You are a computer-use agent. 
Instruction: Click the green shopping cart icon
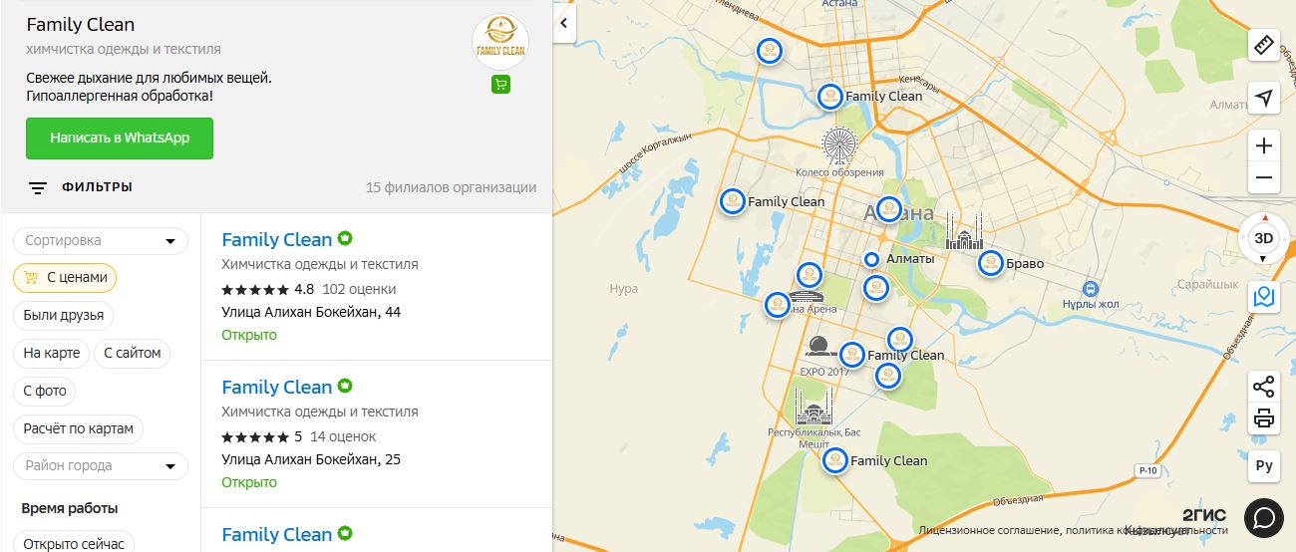coord(500,85)
